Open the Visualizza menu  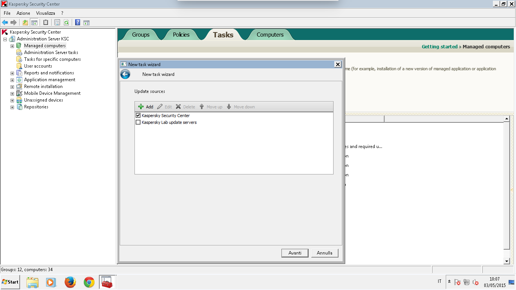[x=46, y=13]
